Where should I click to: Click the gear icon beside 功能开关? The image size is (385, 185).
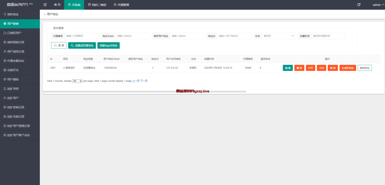(5, 70)
